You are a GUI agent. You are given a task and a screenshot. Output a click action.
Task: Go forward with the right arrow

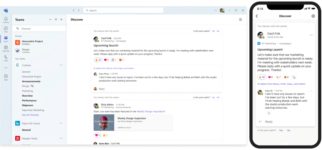click(79, 10)
